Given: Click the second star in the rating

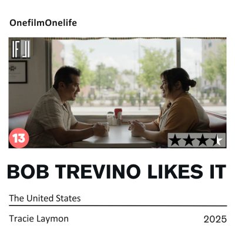Looking at the screenshot, I should 189,140.
